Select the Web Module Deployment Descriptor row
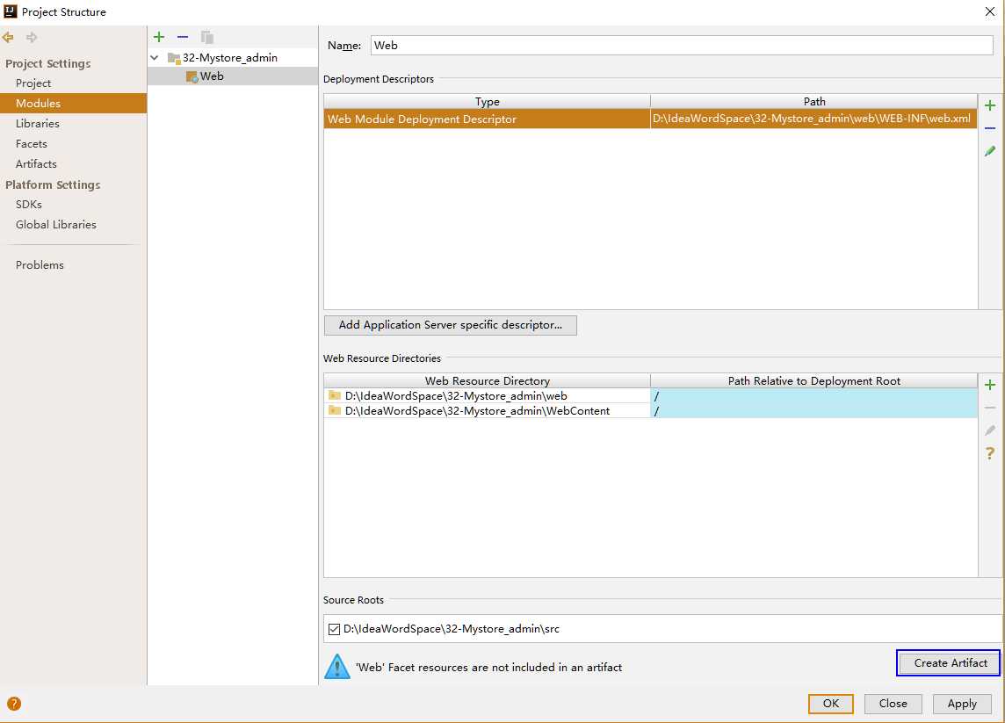The image size is (1005, 723). (650, 119)
